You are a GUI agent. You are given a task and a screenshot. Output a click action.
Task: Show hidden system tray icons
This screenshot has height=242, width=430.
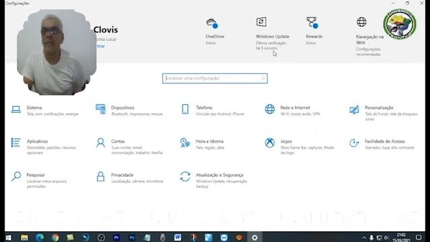tap(363, 237)
